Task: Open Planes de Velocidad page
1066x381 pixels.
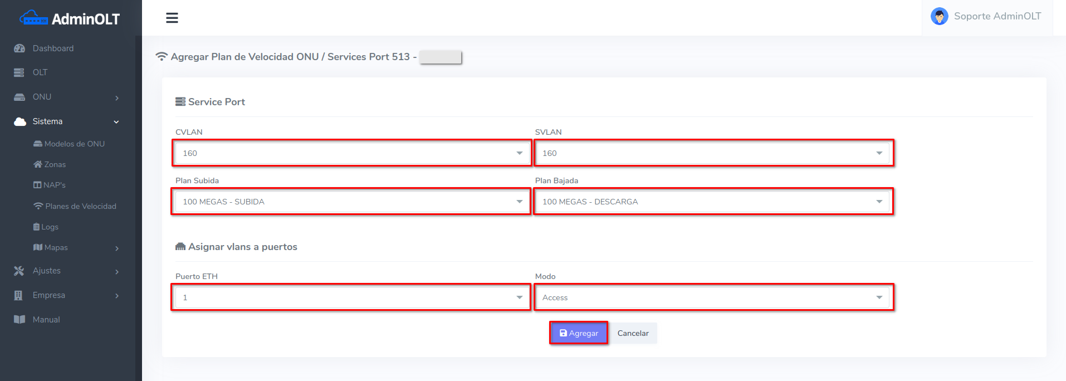Action: pos(80,206)
